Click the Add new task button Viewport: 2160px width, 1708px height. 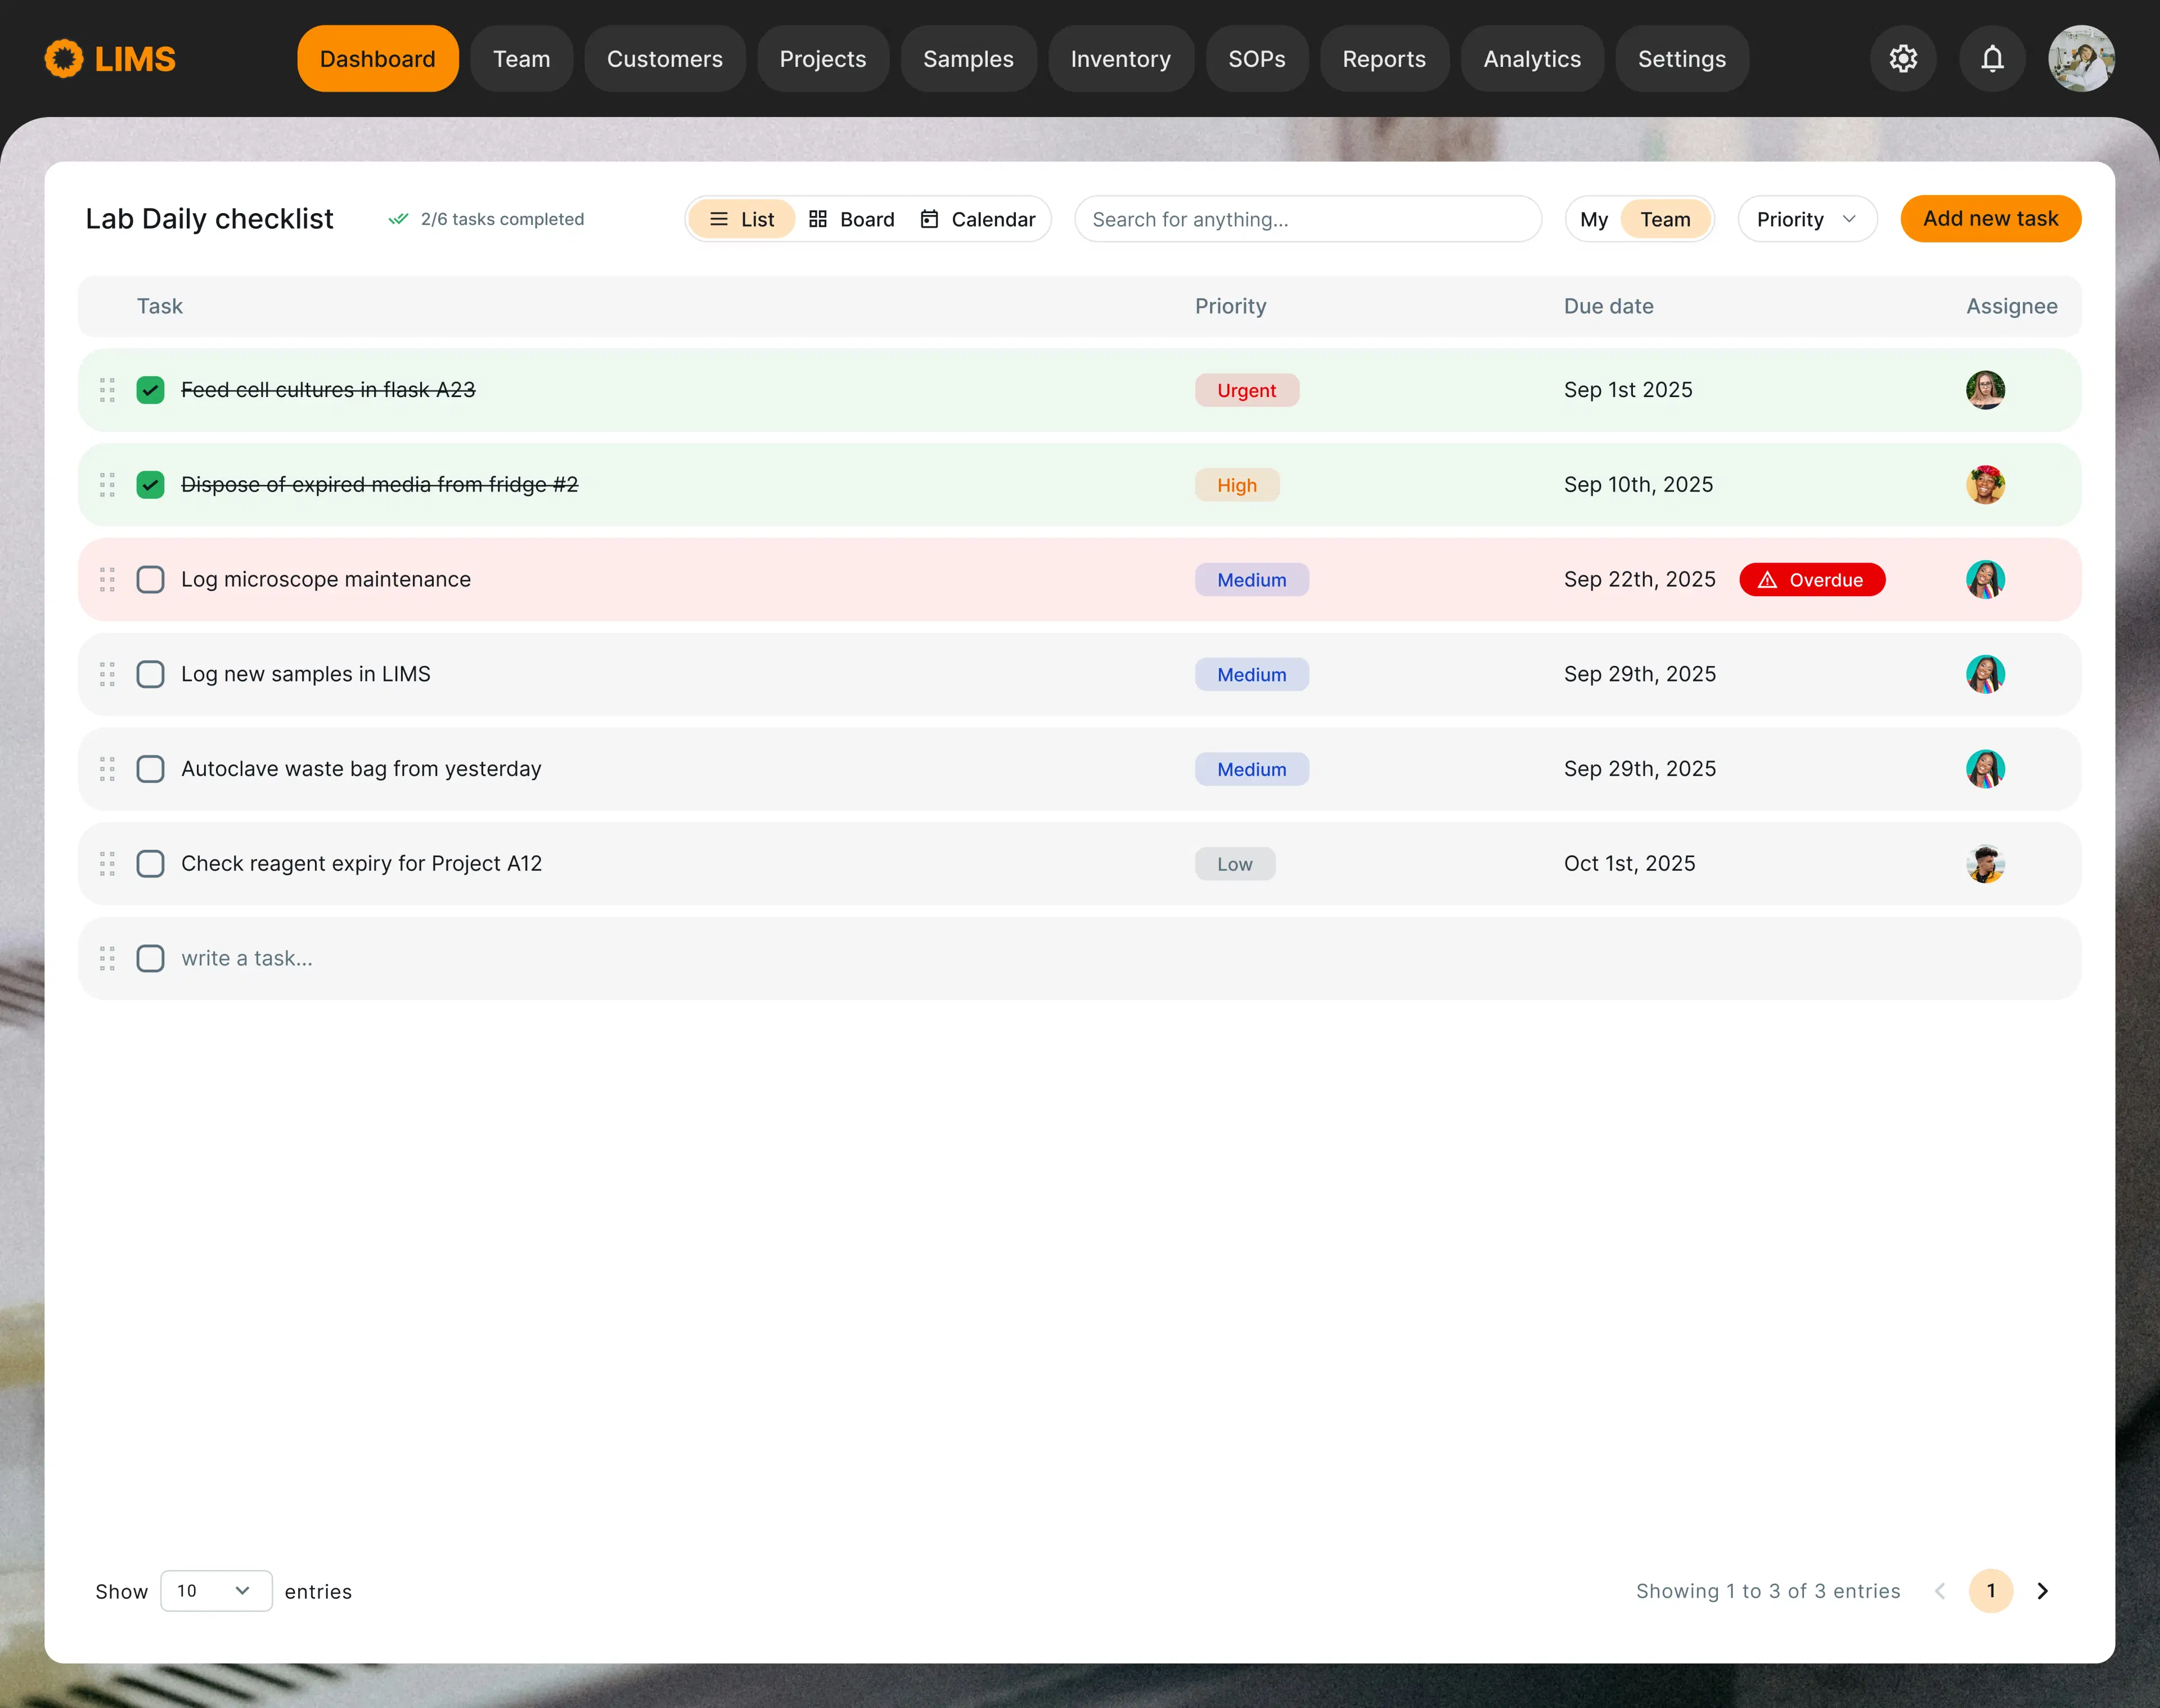point(1990,219)
